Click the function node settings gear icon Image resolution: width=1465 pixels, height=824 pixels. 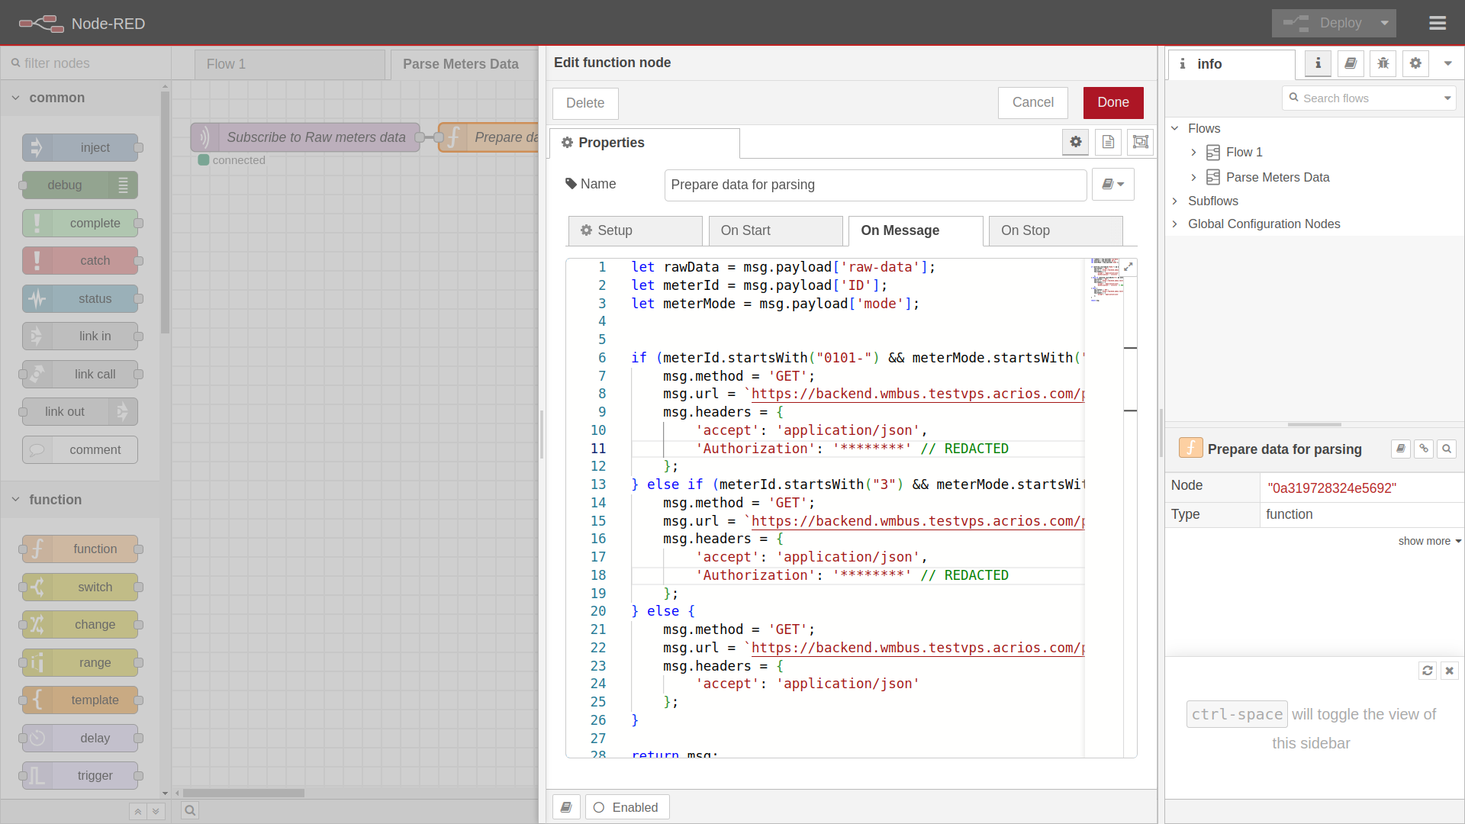(x=1074, y=142)
